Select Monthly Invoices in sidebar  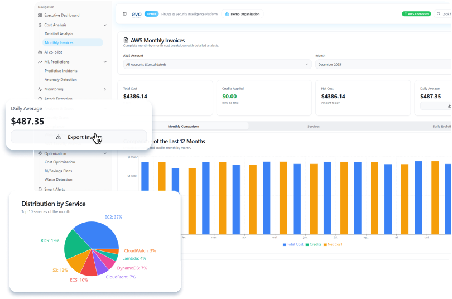(x=73, y=42)
